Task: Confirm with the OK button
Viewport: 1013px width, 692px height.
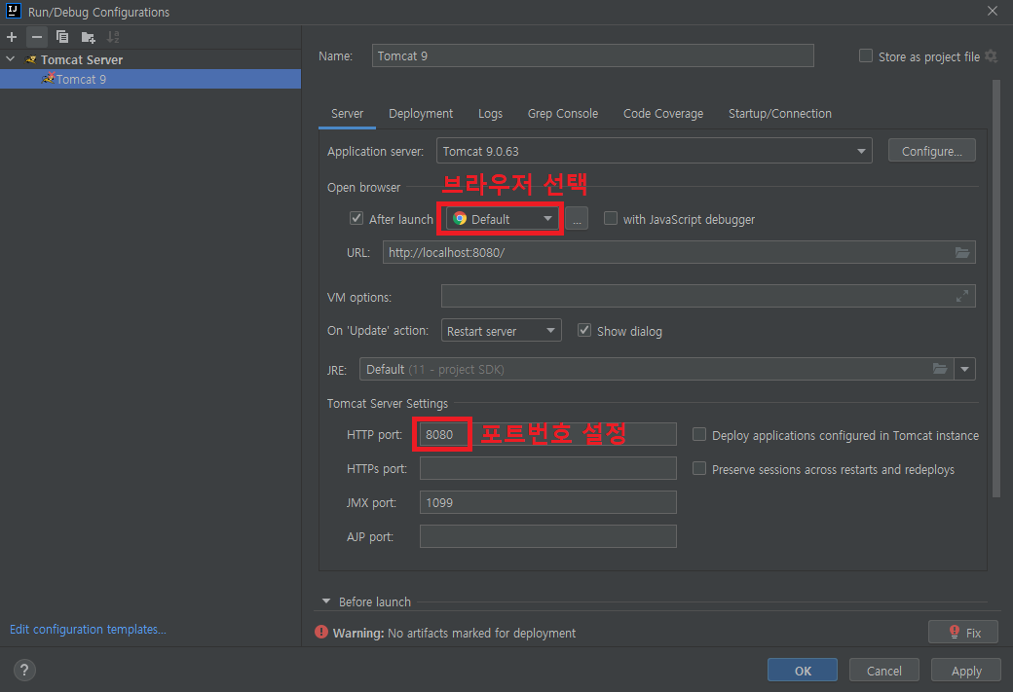Action: coord(803,670)
